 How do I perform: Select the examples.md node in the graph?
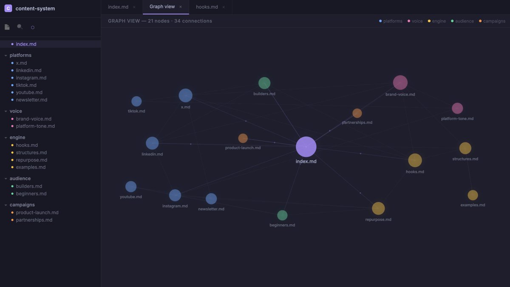473,195
